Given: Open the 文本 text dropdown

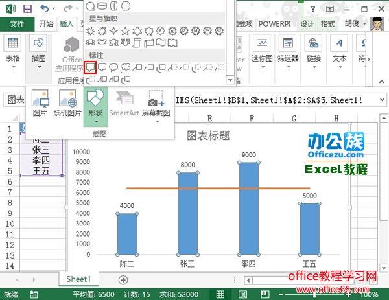Looking at the screenshot, I should point(340,52).
